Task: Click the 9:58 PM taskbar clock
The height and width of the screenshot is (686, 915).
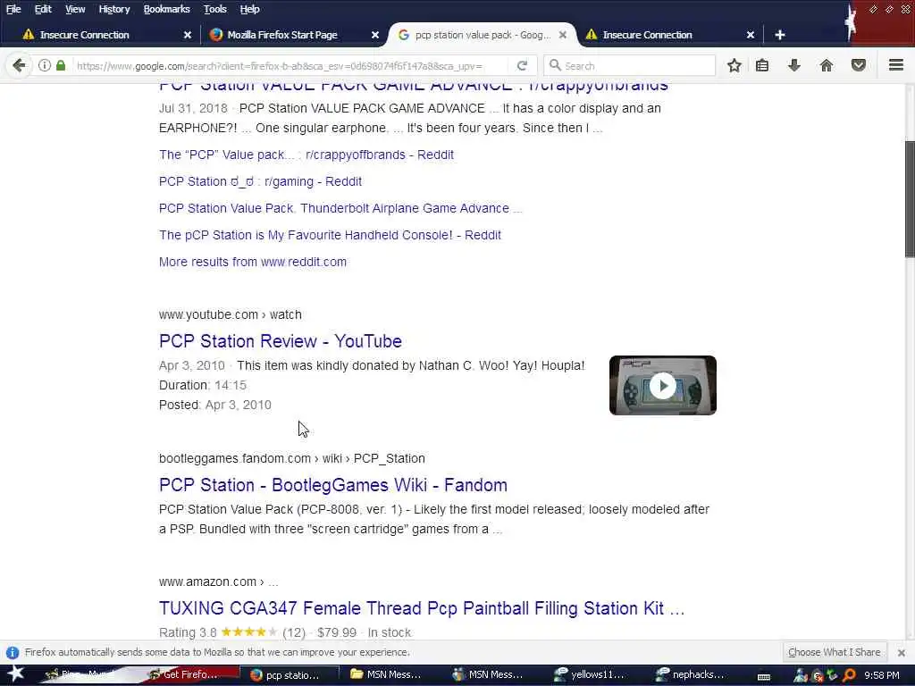Action: point(881,675)
